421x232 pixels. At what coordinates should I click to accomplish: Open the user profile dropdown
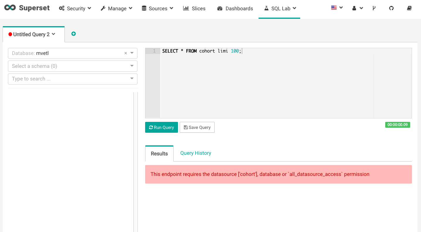click(x=357, y=8)
